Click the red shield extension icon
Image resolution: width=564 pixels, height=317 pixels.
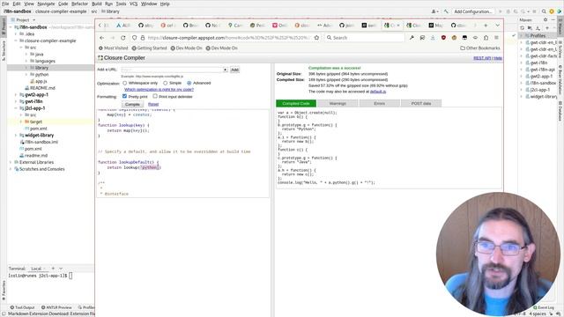click(443, 38)
